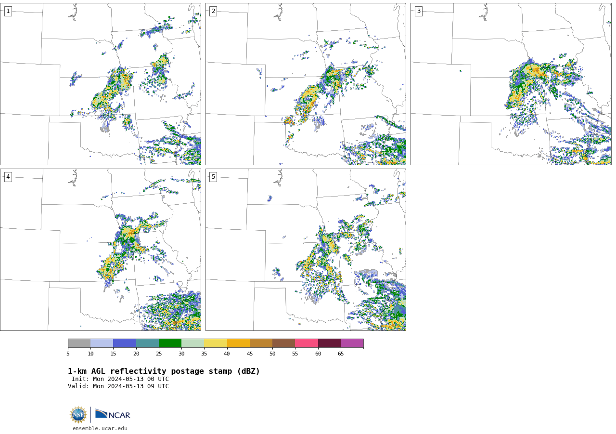The height and width of the screenshot is (434, 616).
Task: Click the colorbar tick label 65
Action: click(341, 354)
